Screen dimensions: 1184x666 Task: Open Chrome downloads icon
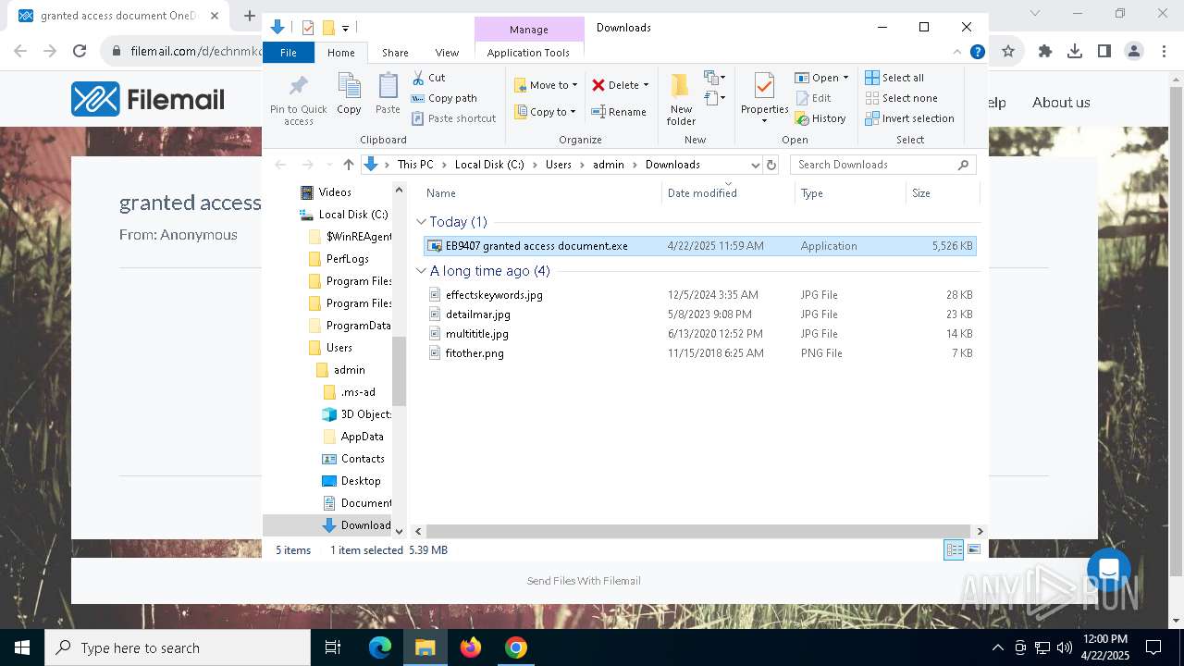(1074, 52)
